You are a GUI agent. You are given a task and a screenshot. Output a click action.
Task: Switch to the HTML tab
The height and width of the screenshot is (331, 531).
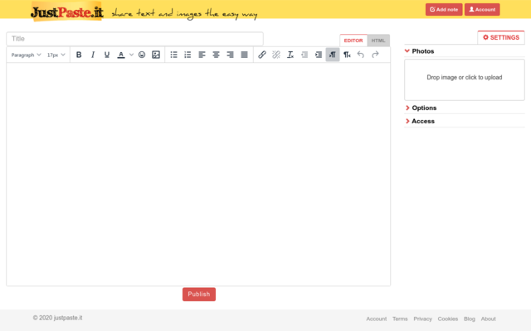click(x=378, y=41)
